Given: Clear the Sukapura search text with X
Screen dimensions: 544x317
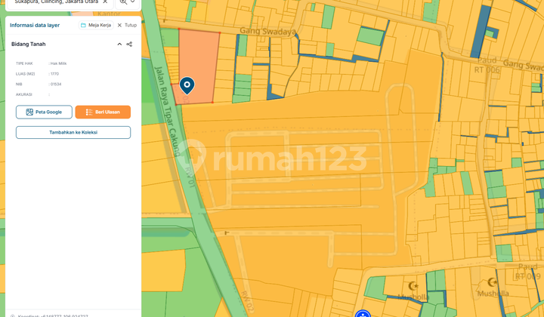Looking at the screenshot, I should 105,2.
